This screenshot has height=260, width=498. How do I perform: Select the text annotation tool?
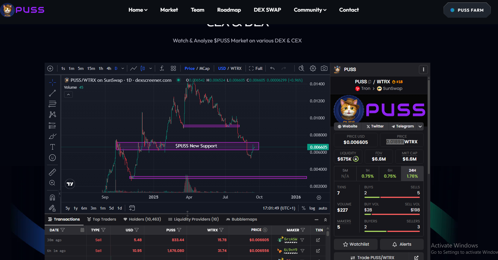click(x=52, y=147)
